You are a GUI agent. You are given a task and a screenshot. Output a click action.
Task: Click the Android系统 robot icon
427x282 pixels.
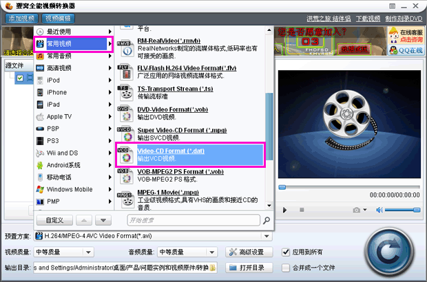40,165
